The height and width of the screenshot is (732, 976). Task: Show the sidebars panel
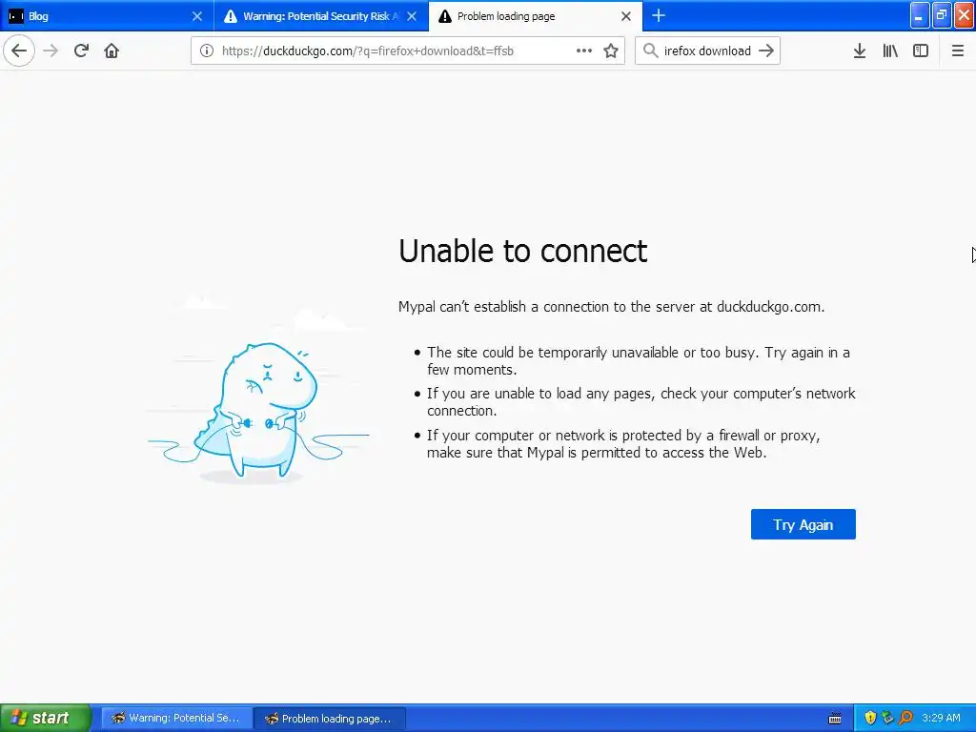pyautogui.click(x=921, y=51)
